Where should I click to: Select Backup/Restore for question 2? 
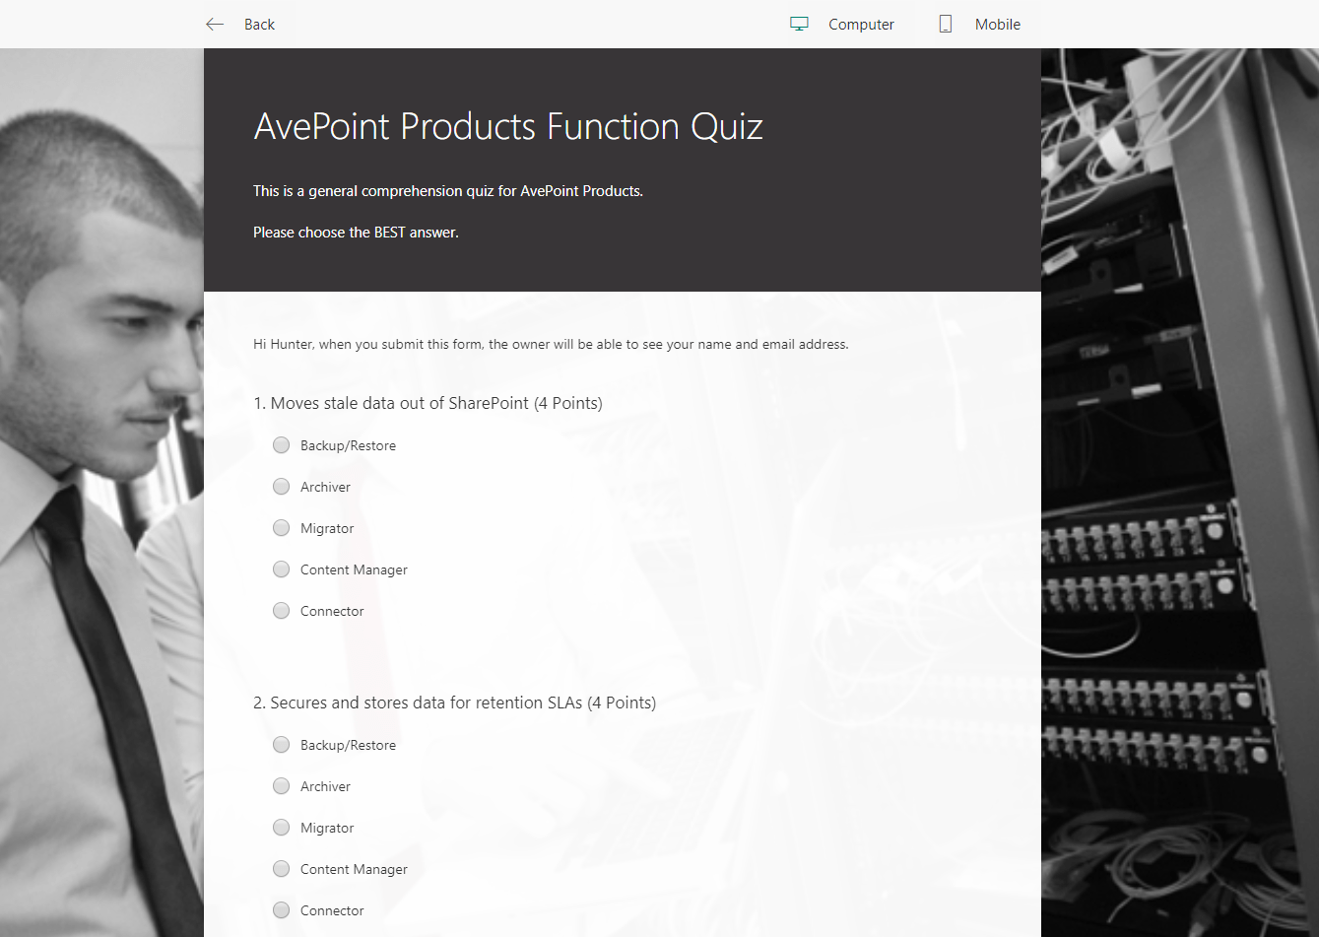coord(281,744)
